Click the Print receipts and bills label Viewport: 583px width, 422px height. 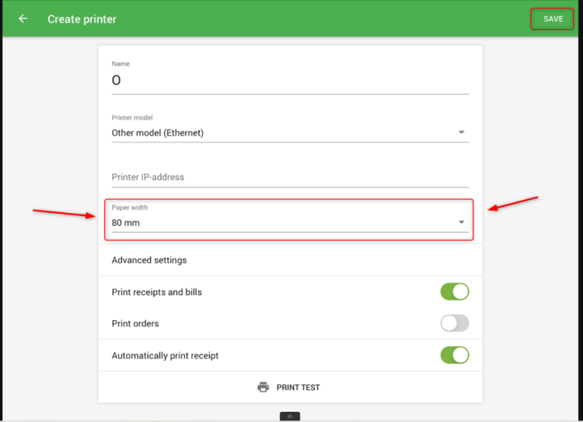click(x=157, y=292)
